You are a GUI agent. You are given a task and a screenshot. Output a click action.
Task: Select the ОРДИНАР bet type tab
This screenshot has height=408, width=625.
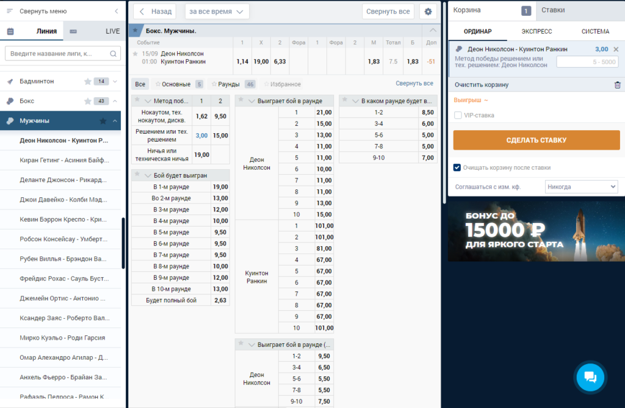(x=477, y=32)
